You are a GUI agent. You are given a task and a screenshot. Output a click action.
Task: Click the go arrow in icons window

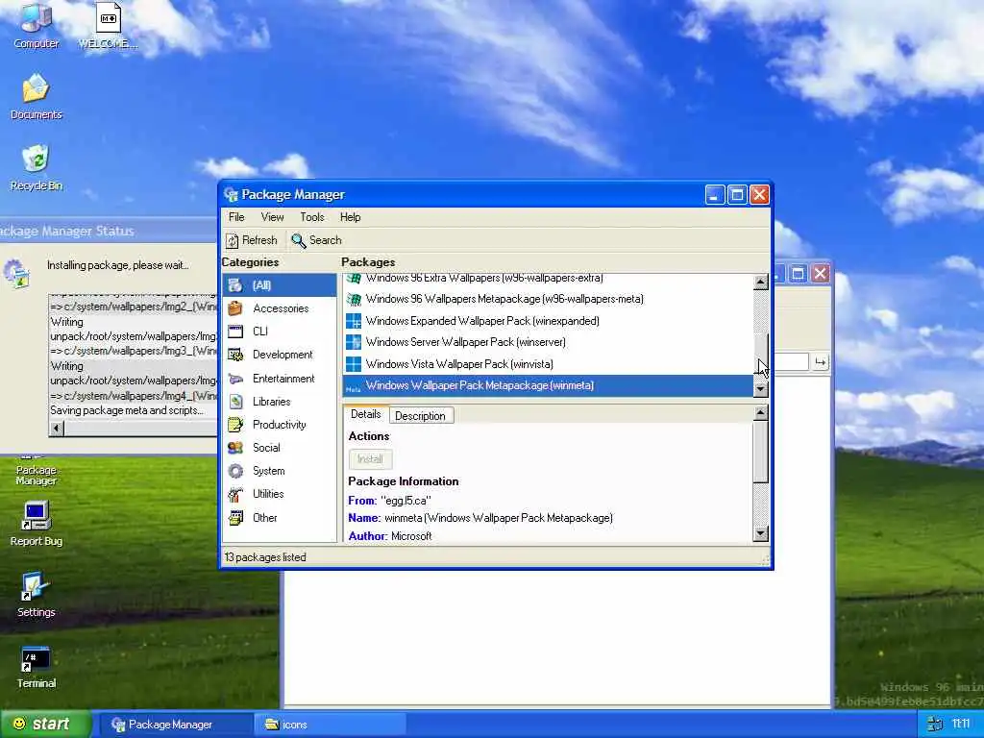coord(821,362)
